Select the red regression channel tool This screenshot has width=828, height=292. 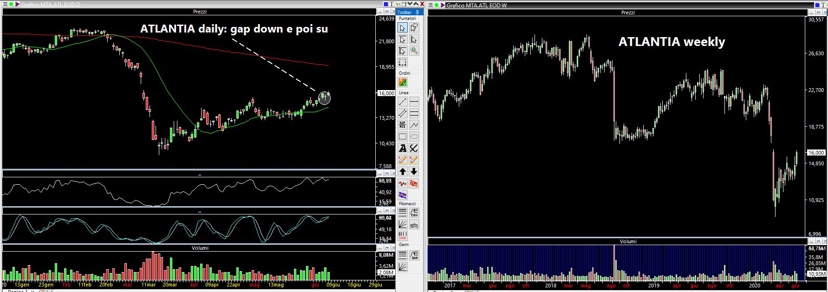point(414,183)
